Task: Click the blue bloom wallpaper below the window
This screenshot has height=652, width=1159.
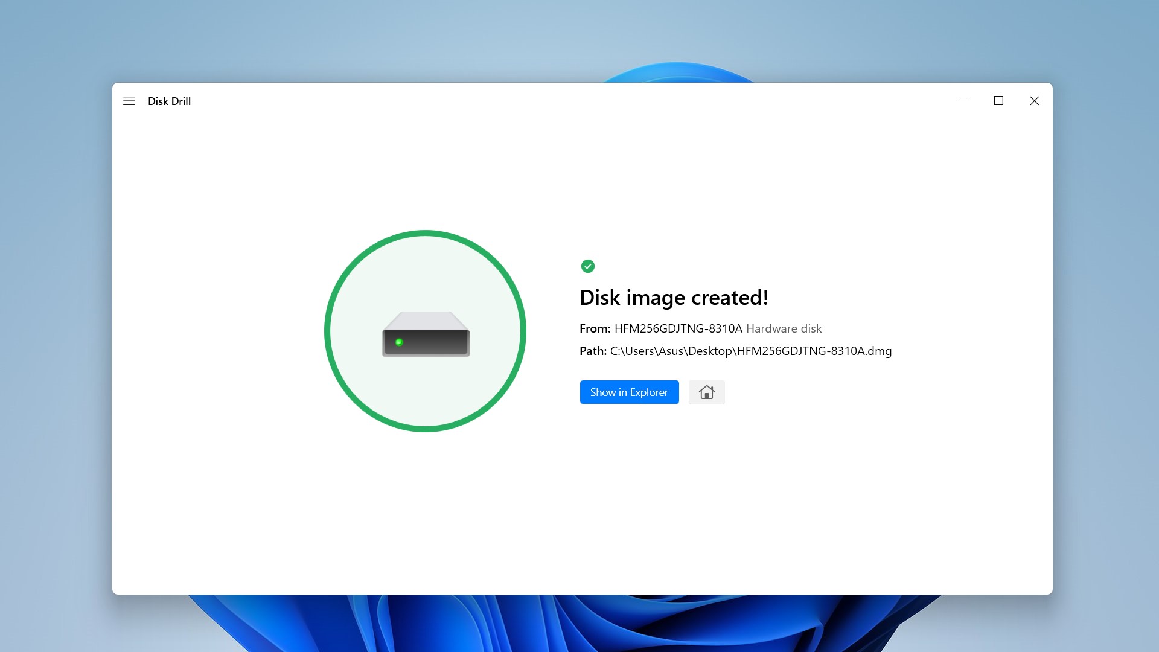Action: pos(579,625)
